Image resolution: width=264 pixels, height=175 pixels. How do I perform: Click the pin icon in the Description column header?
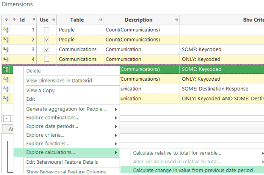point(176,20)
